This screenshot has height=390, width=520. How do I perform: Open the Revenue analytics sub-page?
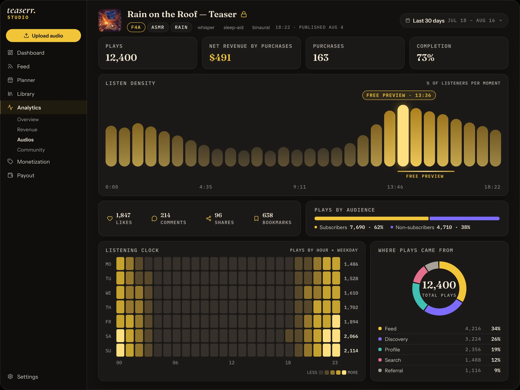coord(27,129)
